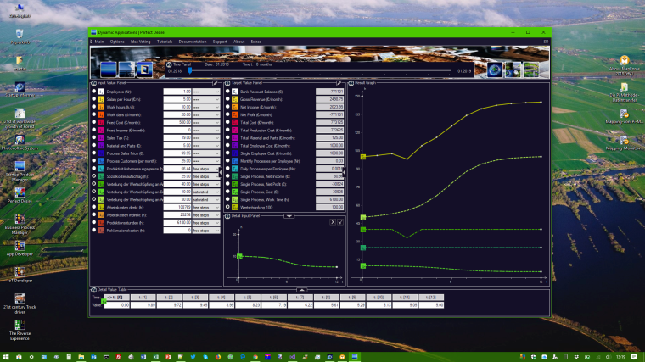Collapse the Detail Input Panel arrow

coord(289,216)
